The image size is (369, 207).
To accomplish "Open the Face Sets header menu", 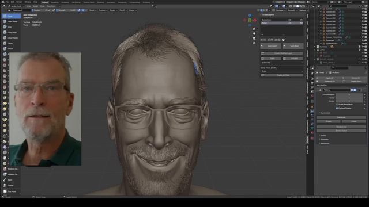I will pos(51,6).
